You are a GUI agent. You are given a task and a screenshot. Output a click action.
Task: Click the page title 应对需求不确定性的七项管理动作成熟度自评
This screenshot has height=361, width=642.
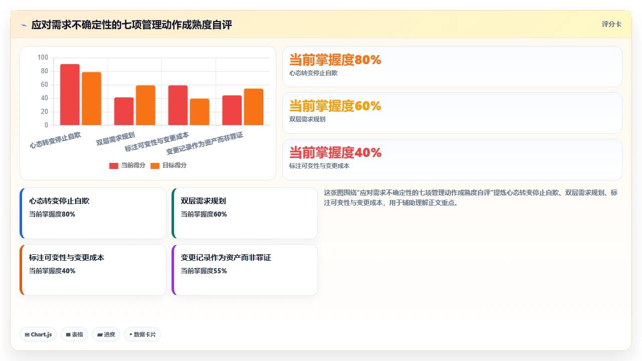pos(132,25)
